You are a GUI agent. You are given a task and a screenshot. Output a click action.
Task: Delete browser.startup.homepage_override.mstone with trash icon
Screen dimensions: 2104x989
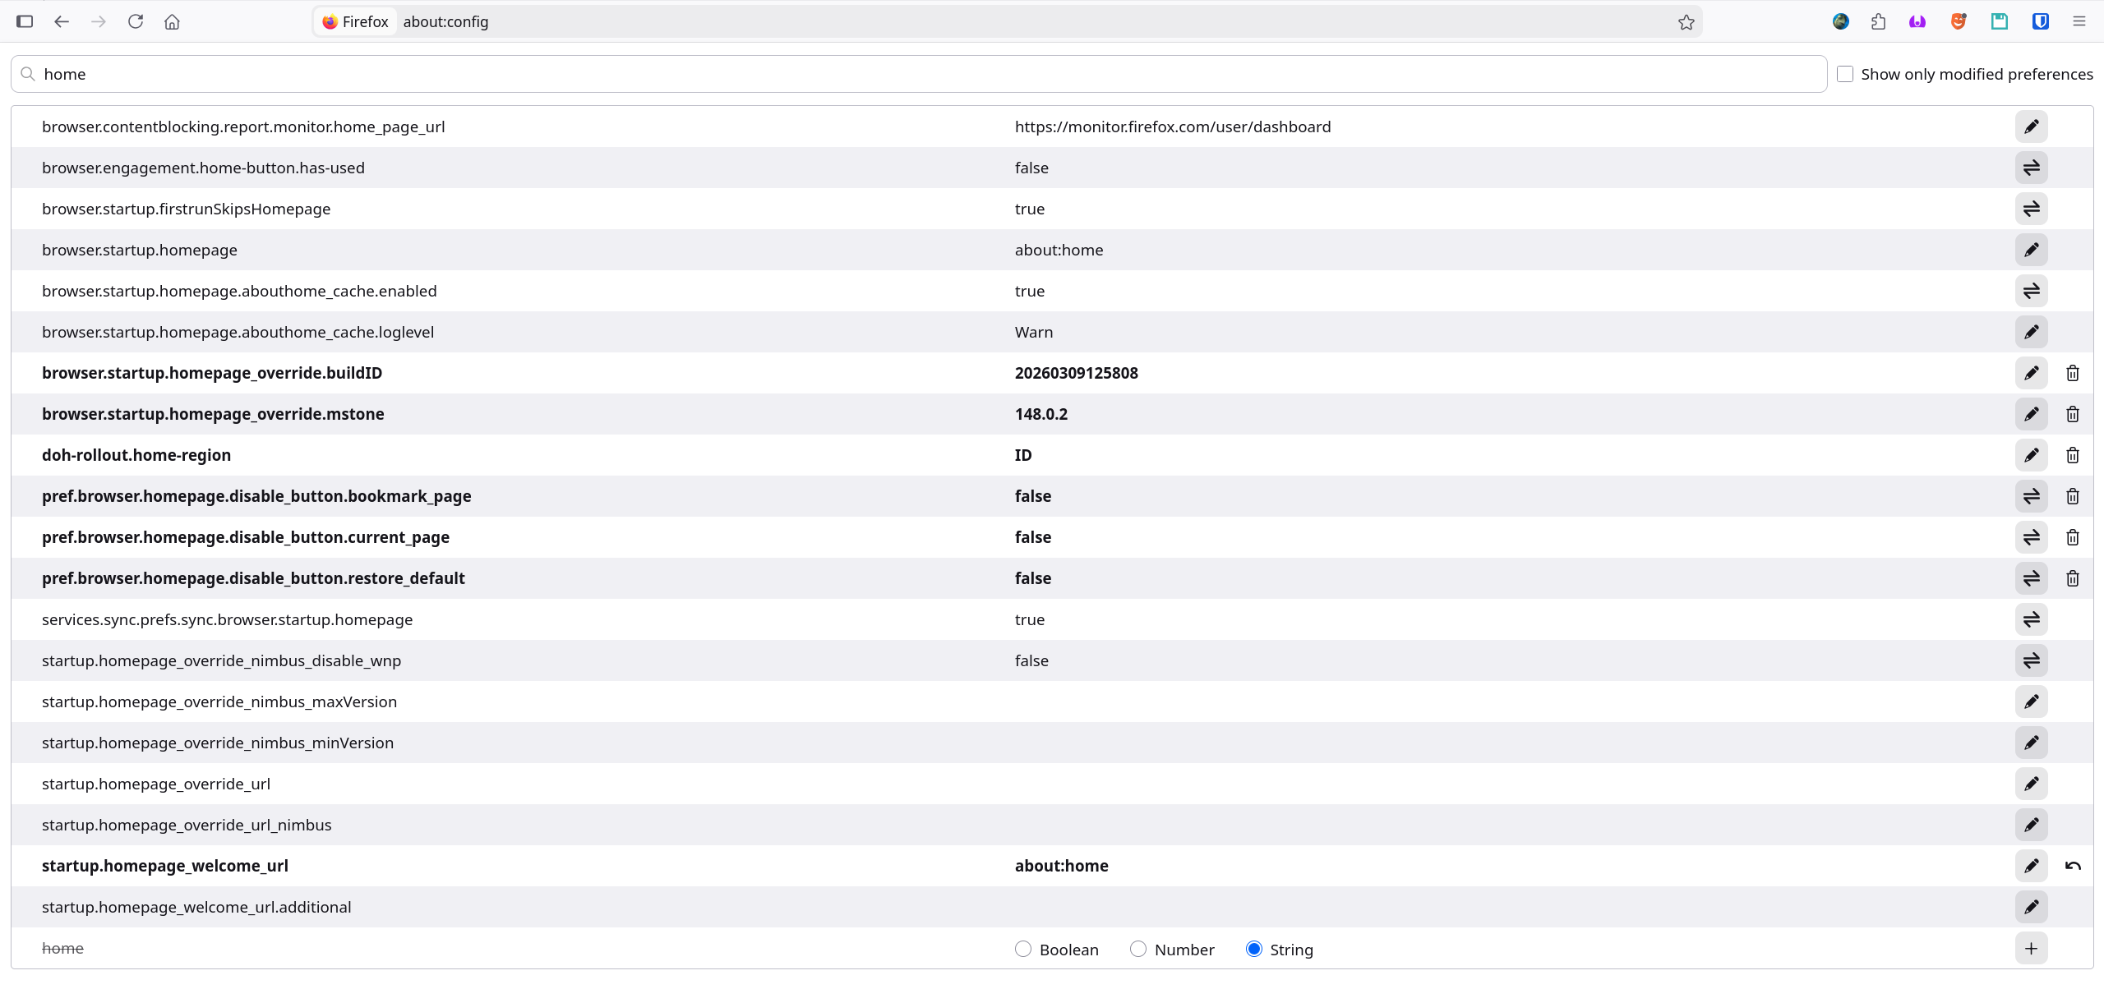coord(2072,414)
